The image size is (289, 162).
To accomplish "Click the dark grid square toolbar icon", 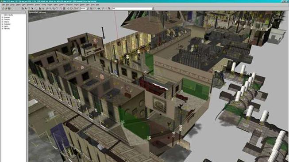I will pyautogui.click(x=64, y=8).
